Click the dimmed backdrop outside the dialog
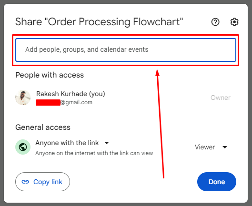 (x=1, y=103)
